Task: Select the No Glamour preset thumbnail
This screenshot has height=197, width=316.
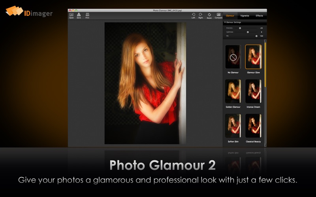Action: pos(233,57)
